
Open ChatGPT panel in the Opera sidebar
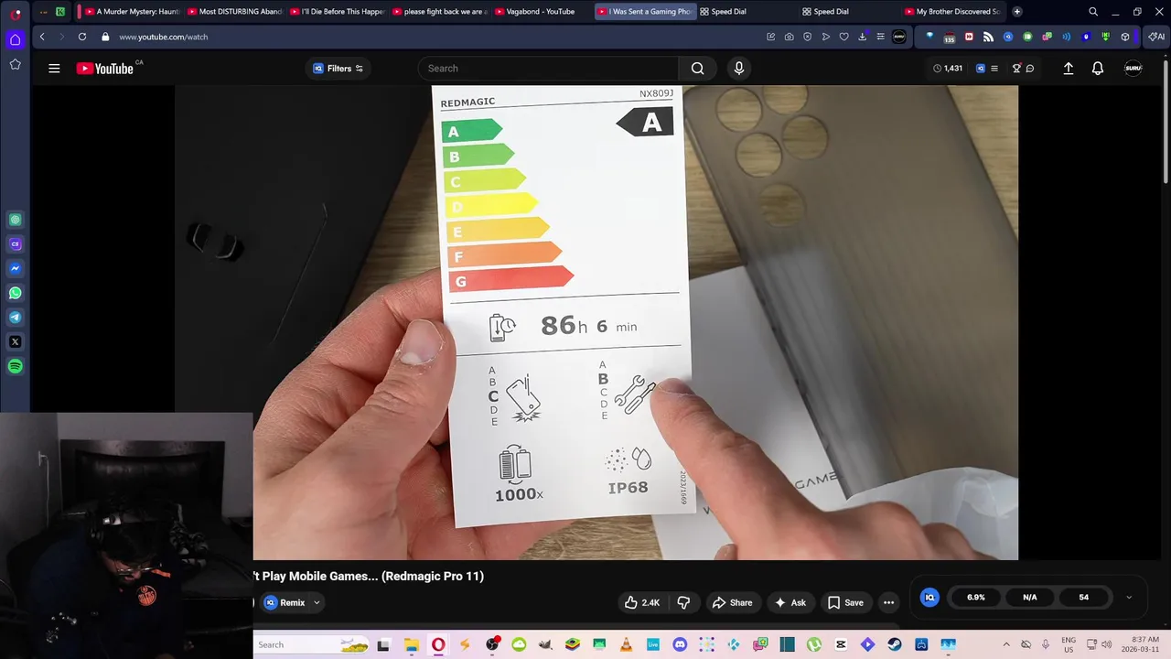pyautogui.click(x=16, y=220)
